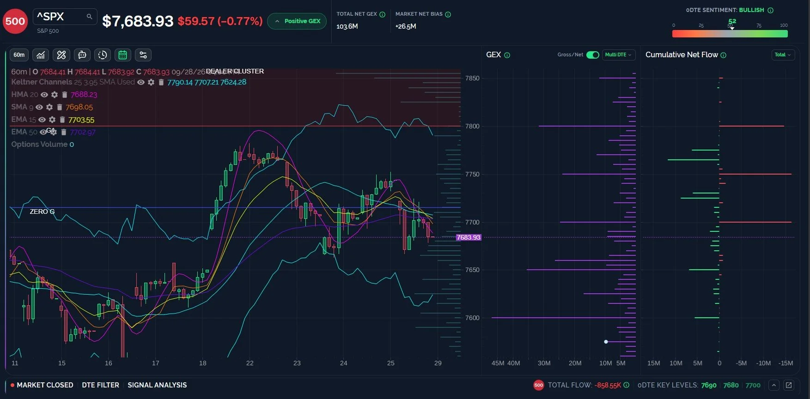Open the Multi DTE dropdown
Screen dimensions: 810x399
tap(619, 55)
